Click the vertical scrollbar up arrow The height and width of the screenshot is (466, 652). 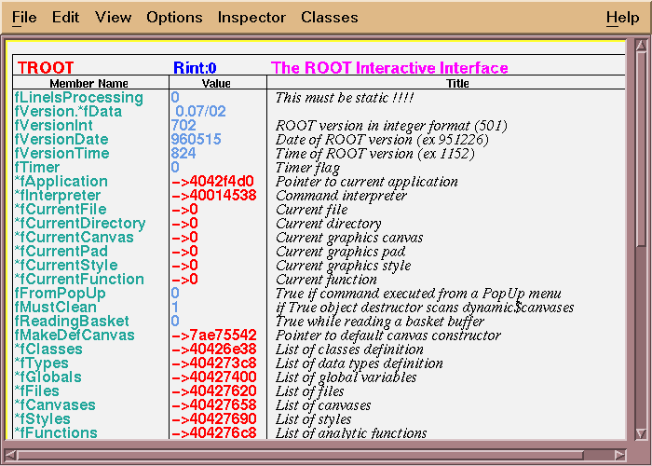tap(641, 46)
